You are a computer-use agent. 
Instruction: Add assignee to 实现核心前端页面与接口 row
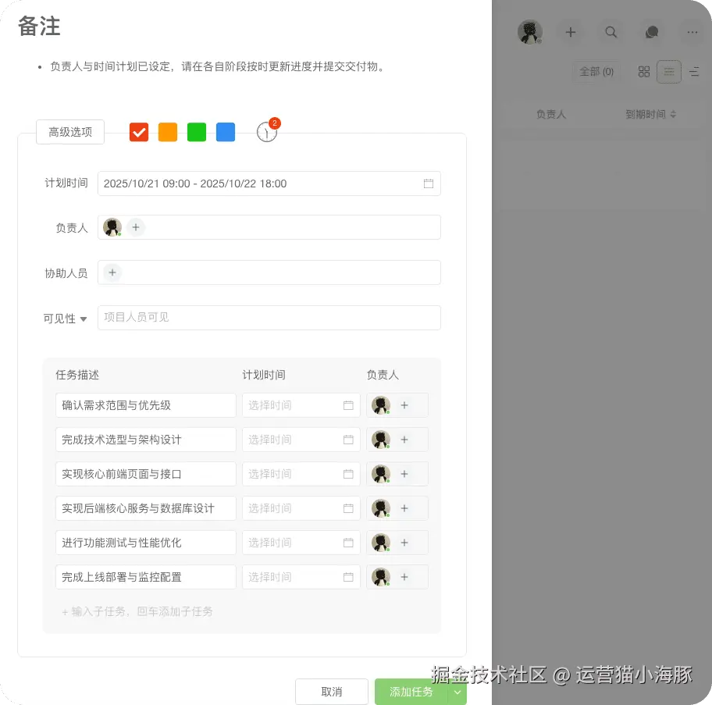pos(404,474)
